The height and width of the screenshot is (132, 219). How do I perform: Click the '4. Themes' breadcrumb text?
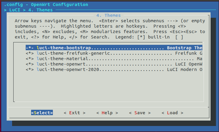40,10
